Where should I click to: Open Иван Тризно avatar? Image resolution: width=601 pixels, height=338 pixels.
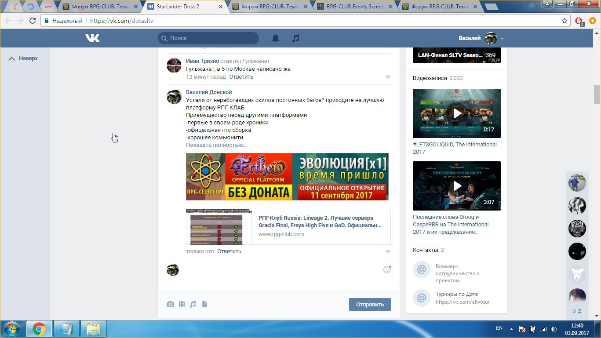pyautogui.click(x=174, y=65)
